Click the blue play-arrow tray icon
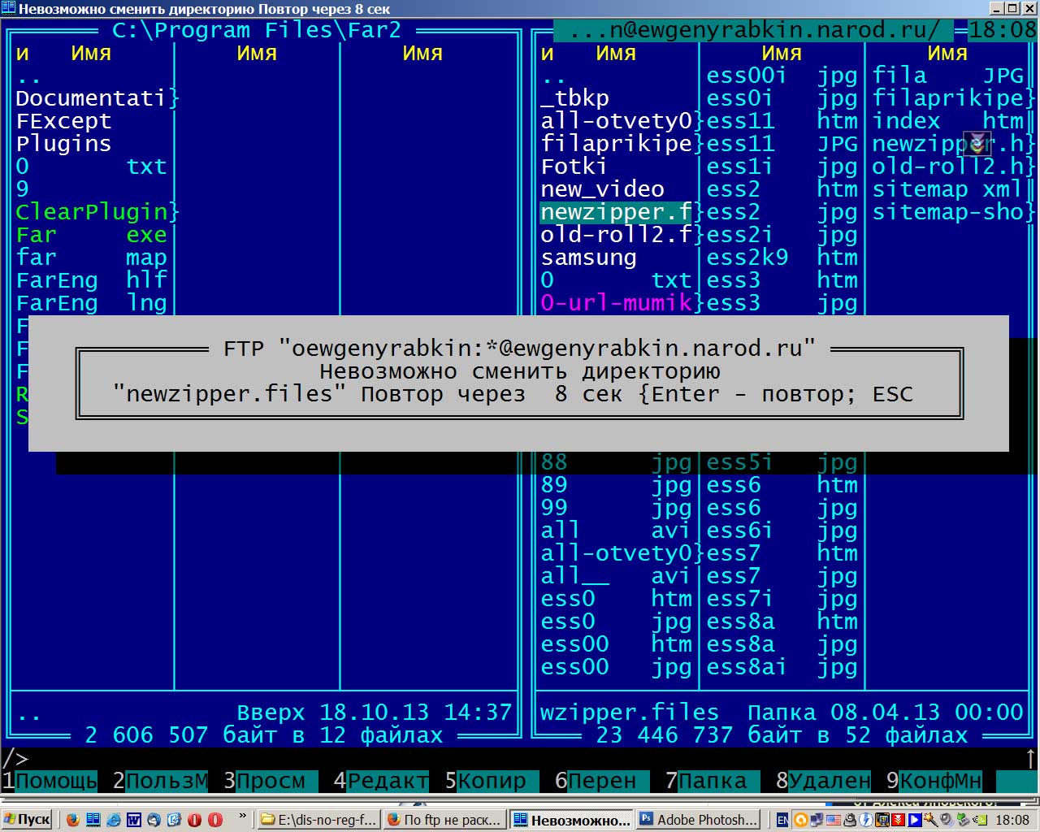 915,820
